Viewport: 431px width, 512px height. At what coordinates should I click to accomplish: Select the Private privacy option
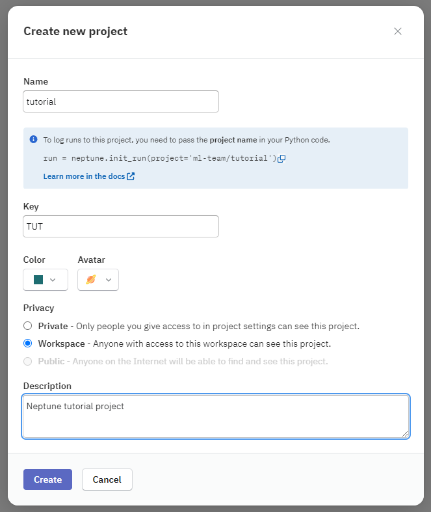27,326
